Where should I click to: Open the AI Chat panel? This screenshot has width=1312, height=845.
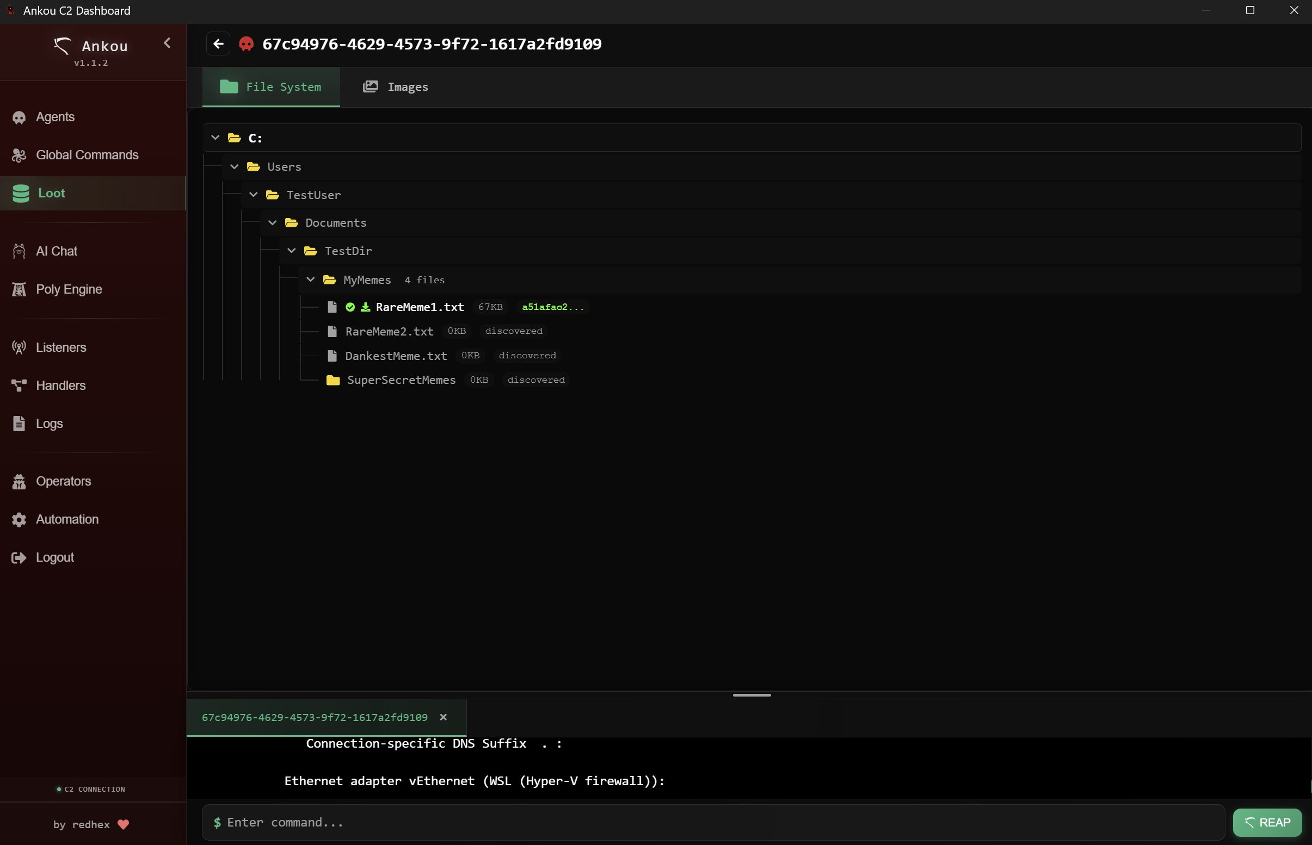(57, 251)
